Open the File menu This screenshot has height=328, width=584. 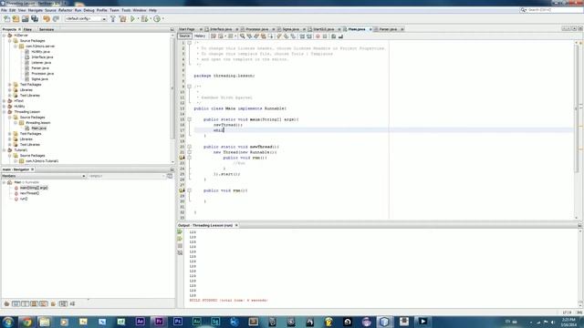tap(4, 10)
